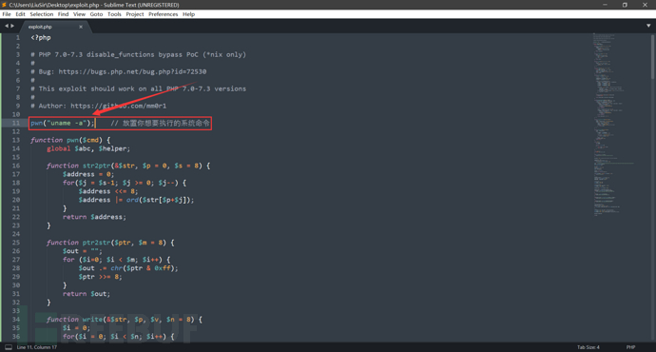Click the ord($str[$p+$j]) line
656x352 pixels.
(136, 200)
